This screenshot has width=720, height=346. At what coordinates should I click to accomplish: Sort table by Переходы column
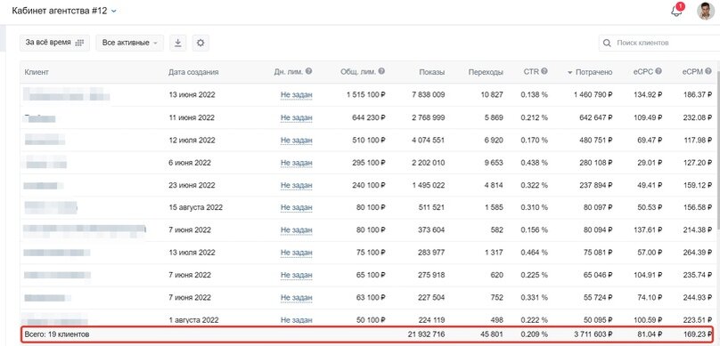click(486, 72)
